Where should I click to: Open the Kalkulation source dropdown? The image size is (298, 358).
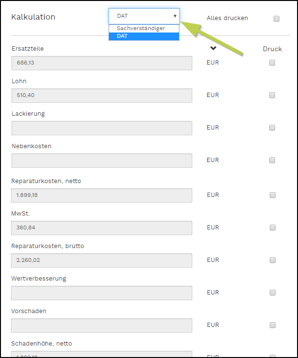[x=144, y=16]
